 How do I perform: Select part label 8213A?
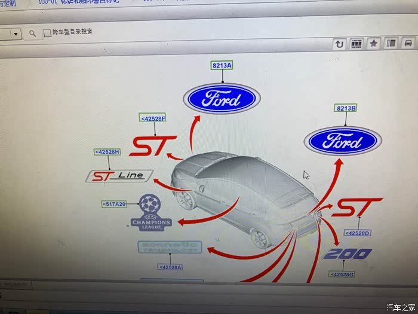[x=222, y=65]
